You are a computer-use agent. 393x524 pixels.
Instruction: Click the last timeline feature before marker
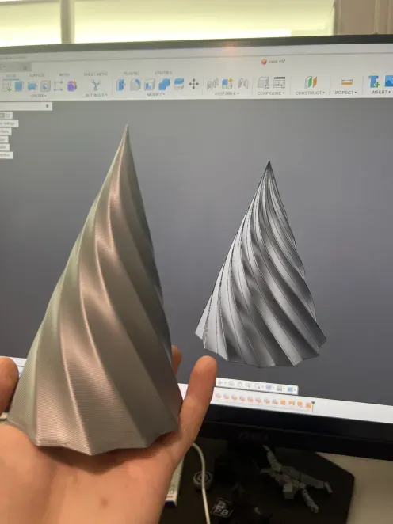pos(307,405)
